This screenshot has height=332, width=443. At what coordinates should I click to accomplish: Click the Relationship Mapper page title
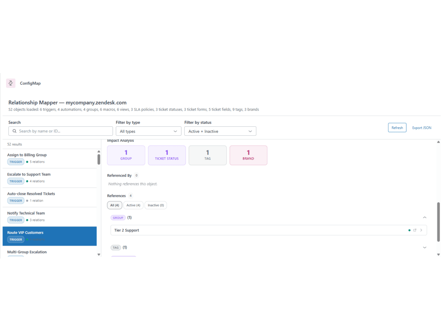pos(67,102)
